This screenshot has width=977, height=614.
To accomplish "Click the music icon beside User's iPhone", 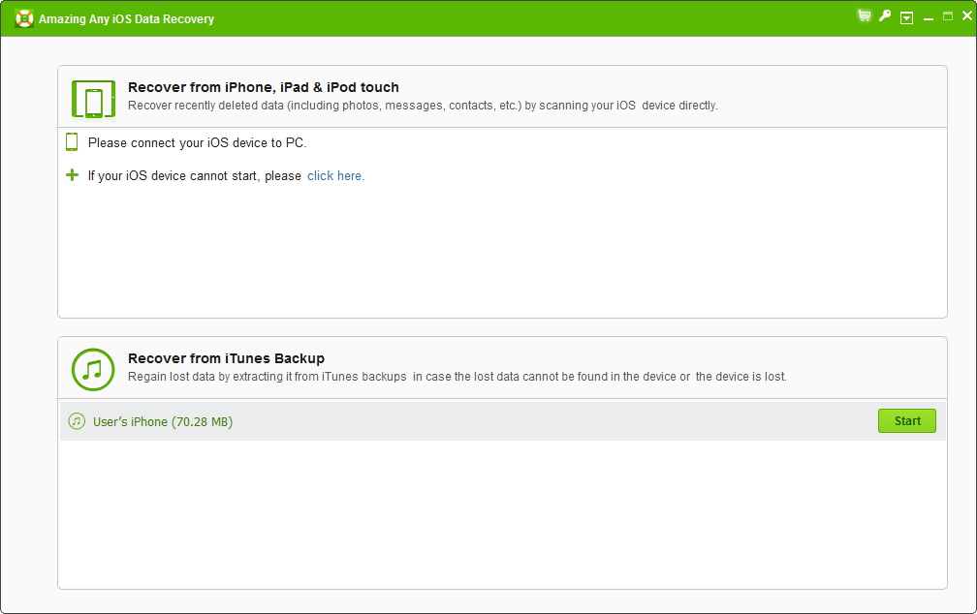I will coord(77,421).
